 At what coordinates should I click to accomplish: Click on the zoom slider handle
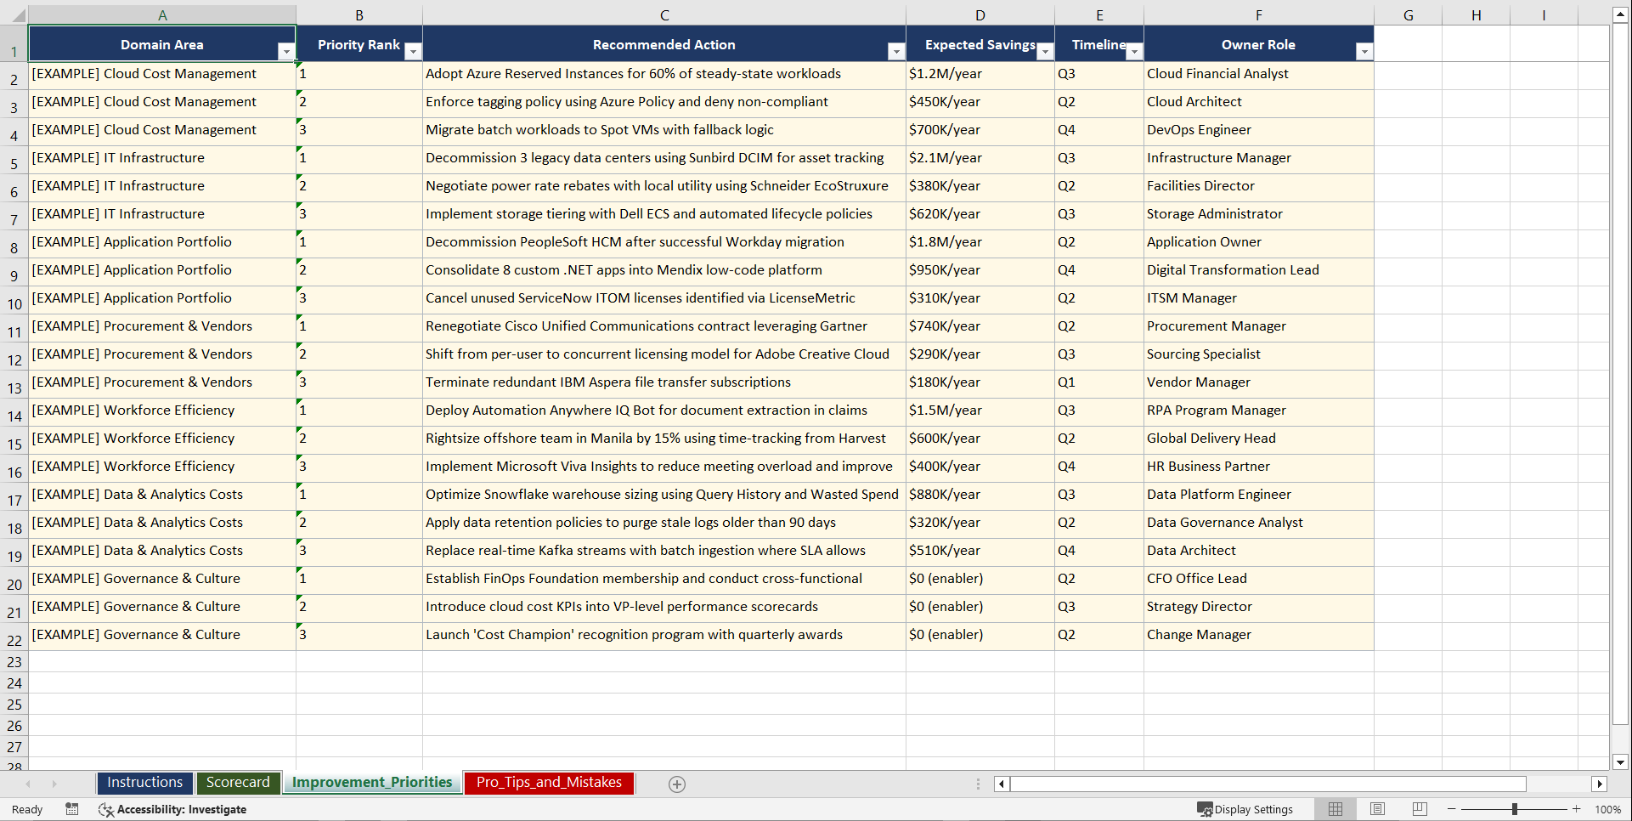[x=1515, y=809]
